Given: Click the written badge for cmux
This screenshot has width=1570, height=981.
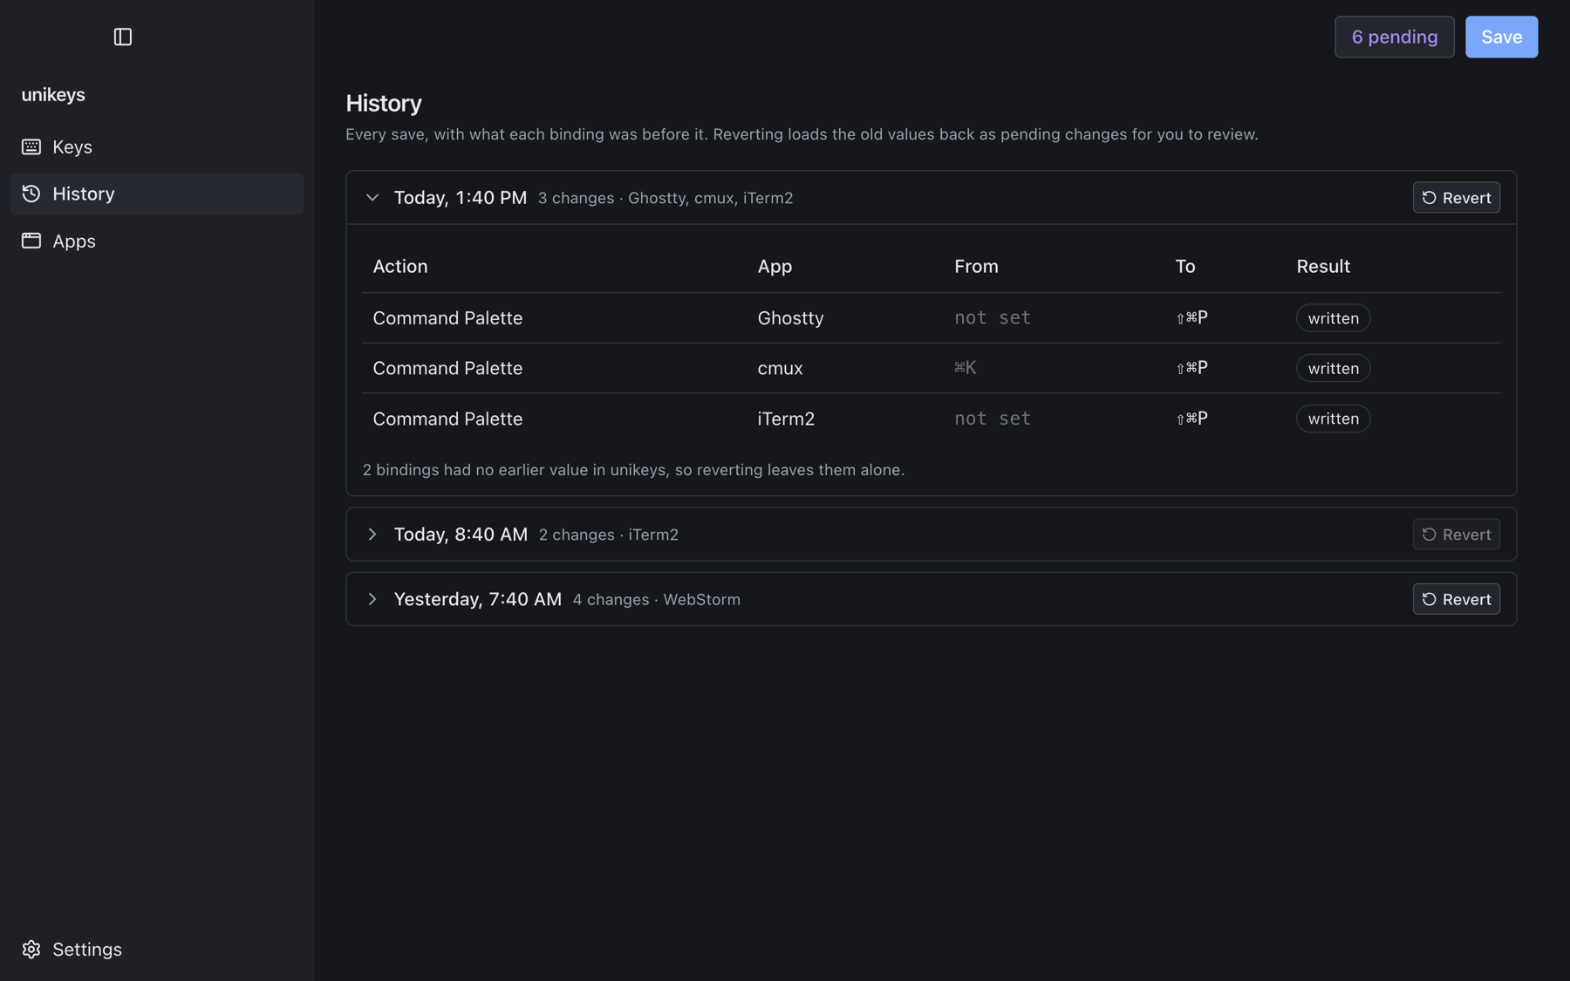Looking at the screenshot, I should [1333, 368].
